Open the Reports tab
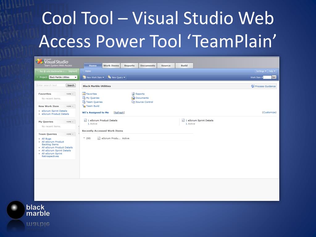316x237 pixels. coord(129,66)
